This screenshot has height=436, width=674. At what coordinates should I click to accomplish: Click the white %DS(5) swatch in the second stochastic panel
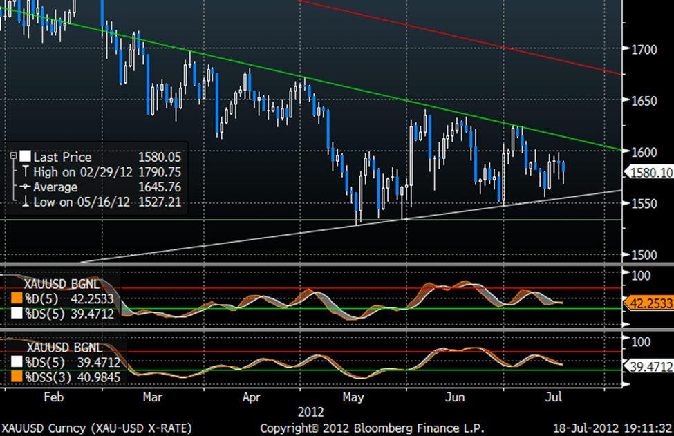click(17, 361)
